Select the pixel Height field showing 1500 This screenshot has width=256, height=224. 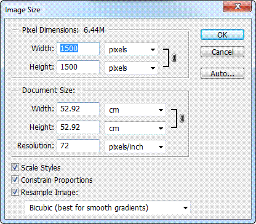click(x=78, y=67)
